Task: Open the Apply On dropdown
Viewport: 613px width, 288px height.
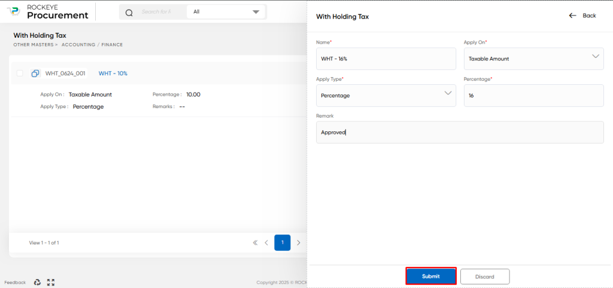Action: (x=533, y=59)
